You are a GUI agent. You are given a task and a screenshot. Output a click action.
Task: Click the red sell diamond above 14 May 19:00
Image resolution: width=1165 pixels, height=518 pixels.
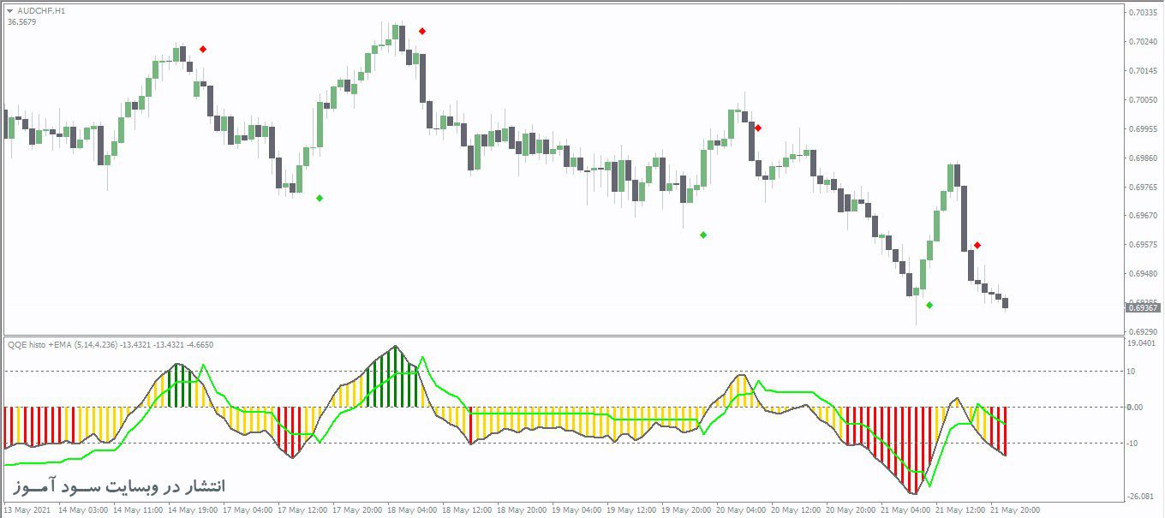point(202,50)
